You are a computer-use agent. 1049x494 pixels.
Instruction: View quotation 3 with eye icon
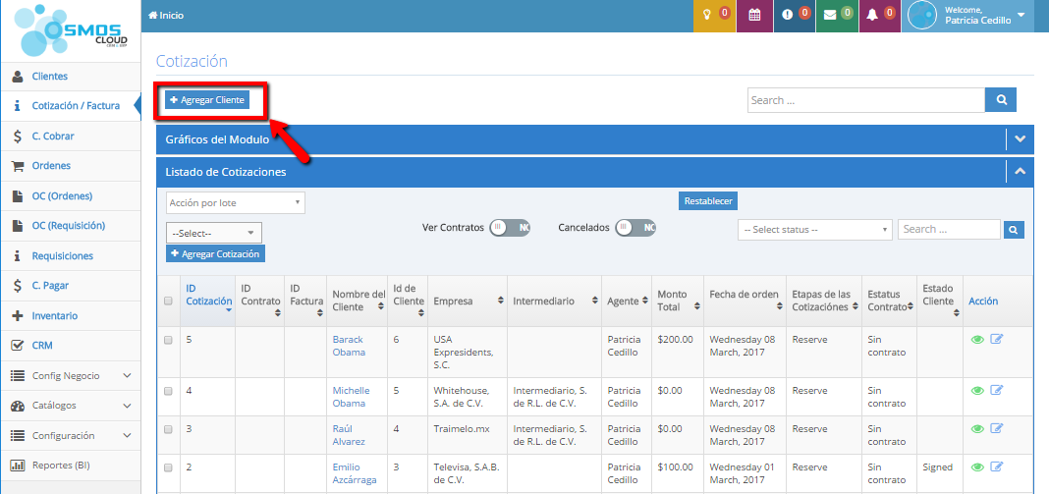[977, 428]
